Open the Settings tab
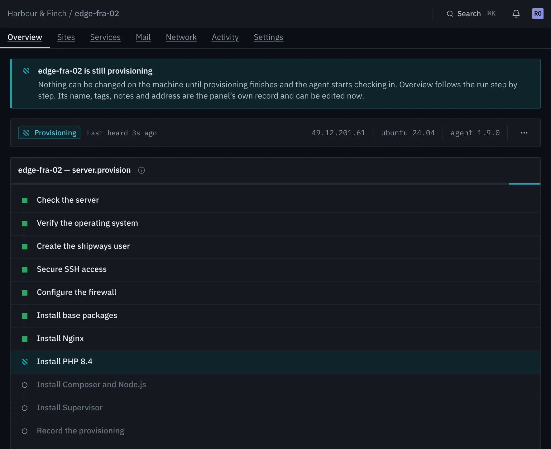551x449 pixels. tap(268, 37)
